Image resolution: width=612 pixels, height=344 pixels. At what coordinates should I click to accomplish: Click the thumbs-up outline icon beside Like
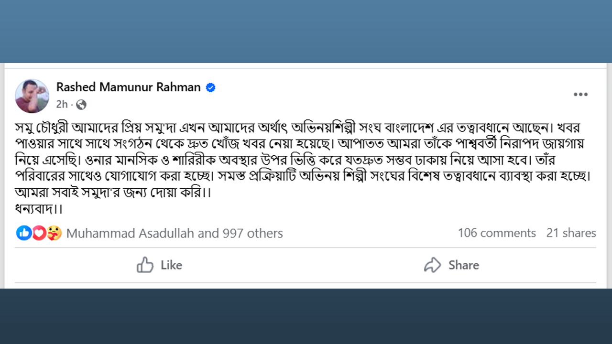coord(145,265)
